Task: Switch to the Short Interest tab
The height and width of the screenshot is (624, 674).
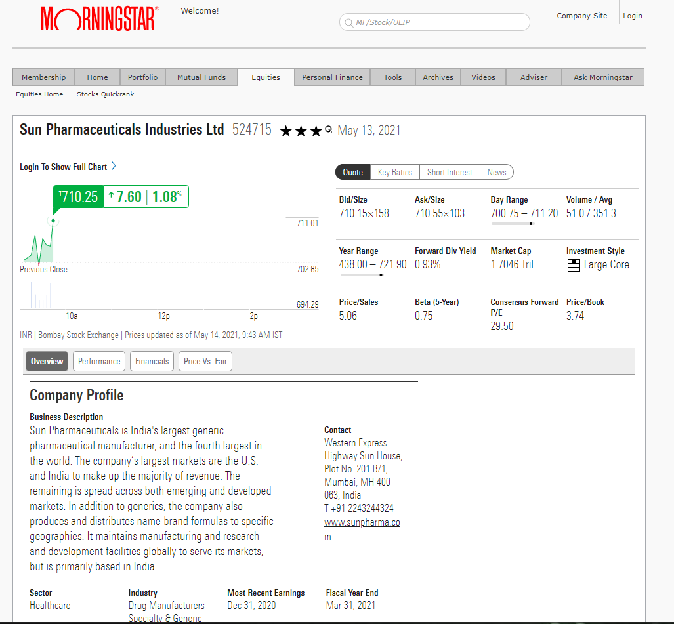Action: tap(450, 173)
